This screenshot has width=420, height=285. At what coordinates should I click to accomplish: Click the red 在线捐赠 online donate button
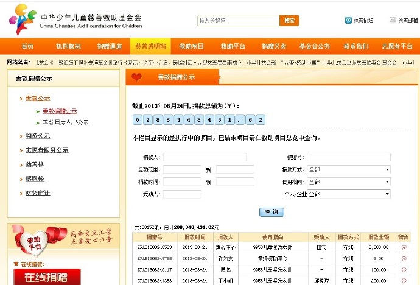tap(47, 277)
